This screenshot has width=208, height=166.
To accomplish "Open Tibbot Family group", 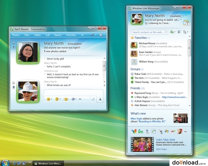I will coord(158,82).
